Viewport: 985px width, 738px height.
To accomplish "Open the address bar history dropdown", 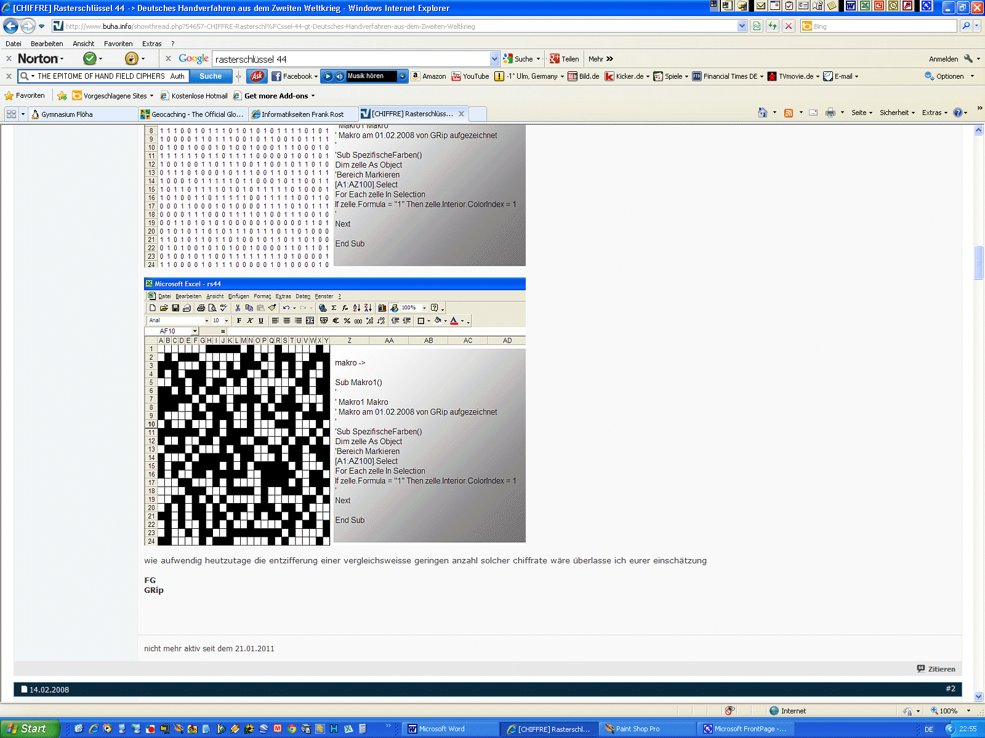I will click(742, 26).
